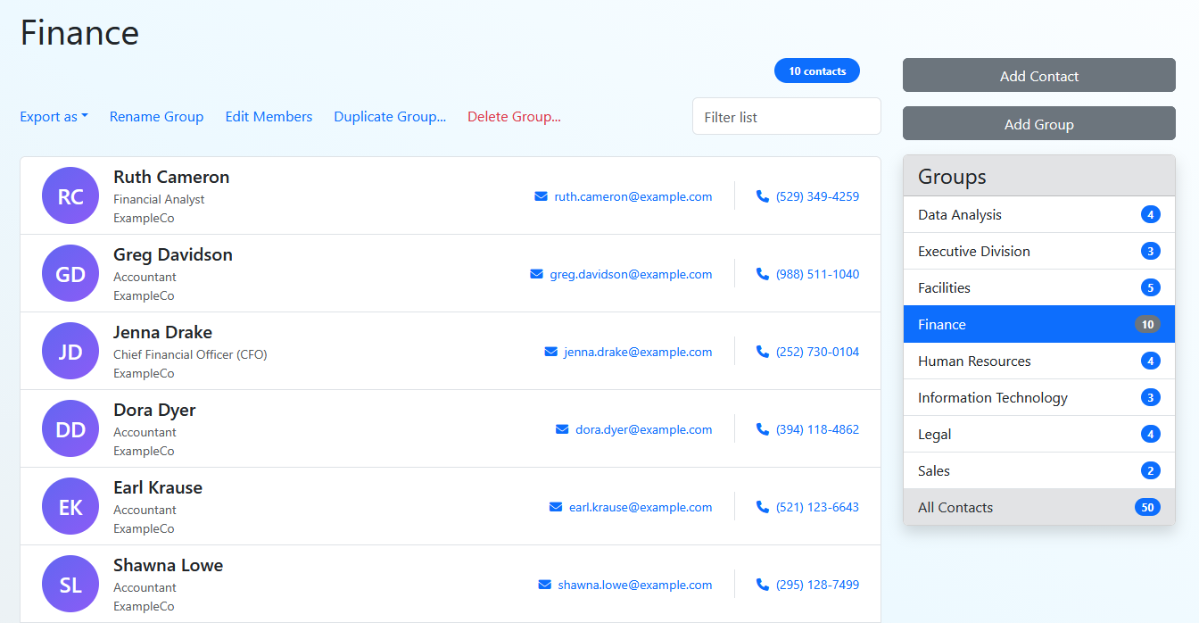
Task: Click the 10 contacts badge
Action: pos(817,71)
